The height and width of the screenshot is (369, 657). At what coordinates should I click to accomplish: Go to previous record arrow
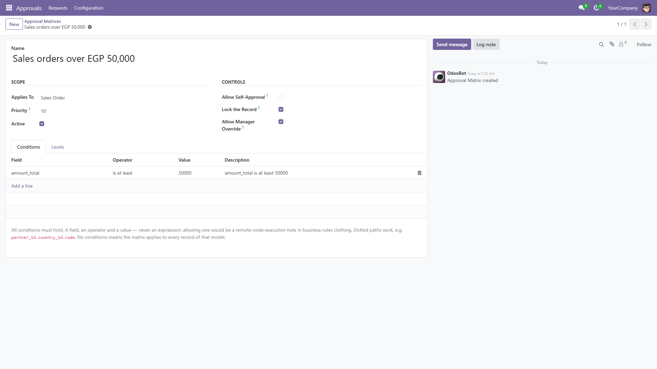point(635,24)
